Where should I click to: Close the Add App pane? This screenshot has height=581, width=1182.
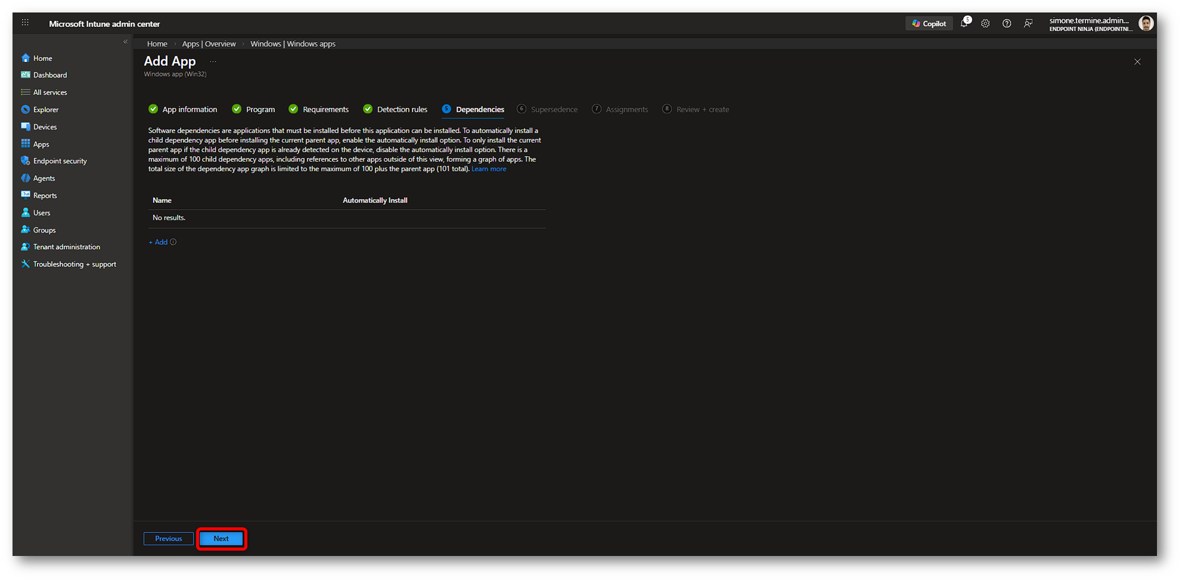coord(1137,62)
